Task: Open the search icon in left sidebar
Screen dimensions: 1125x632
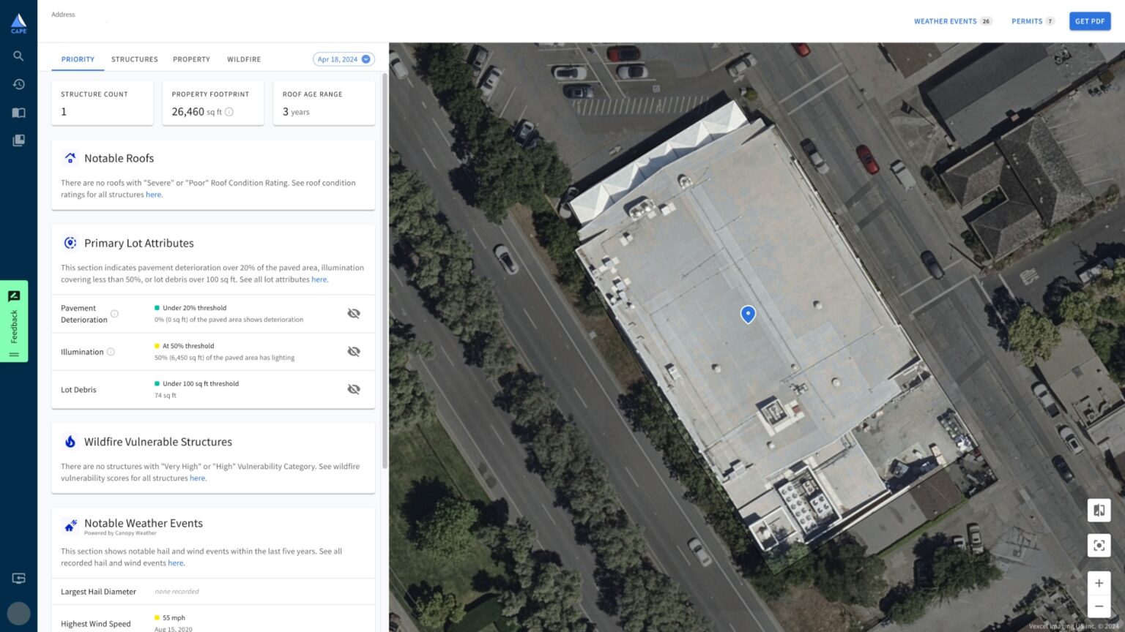Action: [18, 56]
